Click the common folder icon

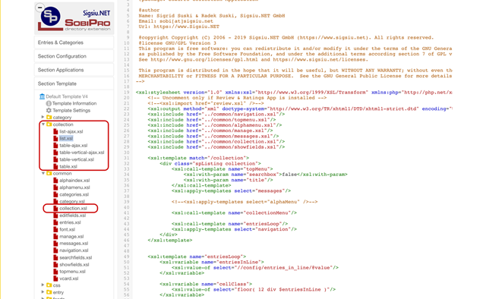point(49,173)
